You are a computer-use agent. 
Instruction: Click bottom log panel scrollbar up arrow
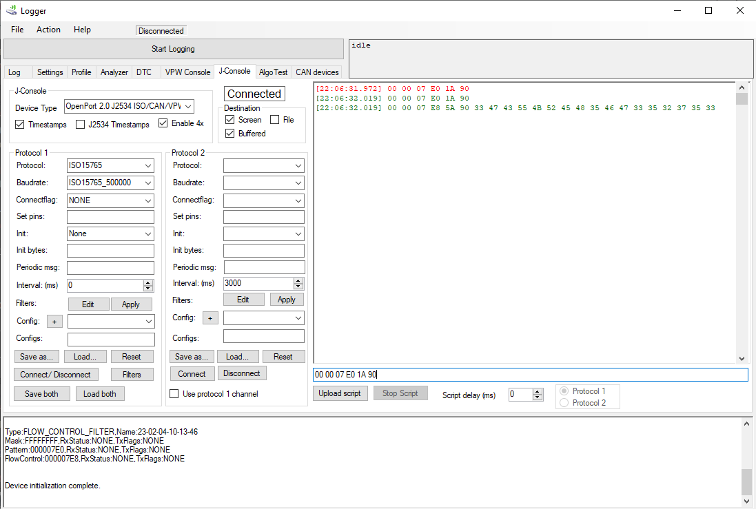point(746,424)
